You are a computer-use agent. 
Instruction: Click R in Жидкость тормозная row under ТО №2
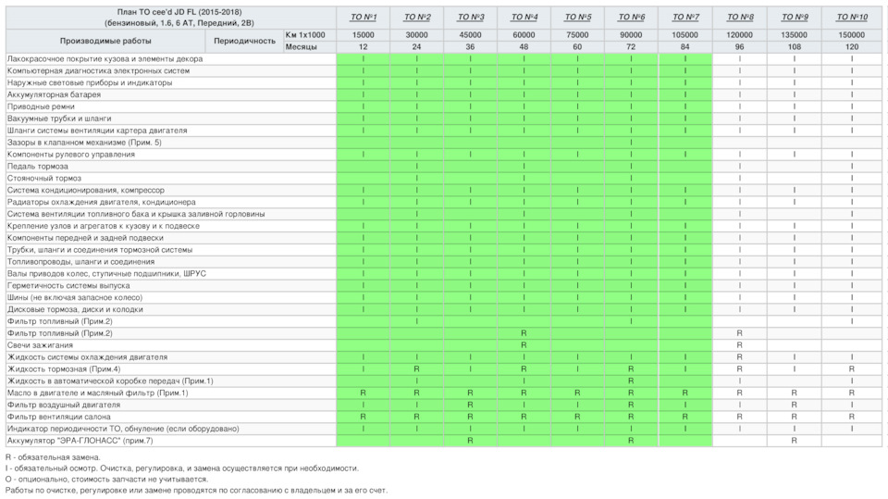(x=417, y=369)
